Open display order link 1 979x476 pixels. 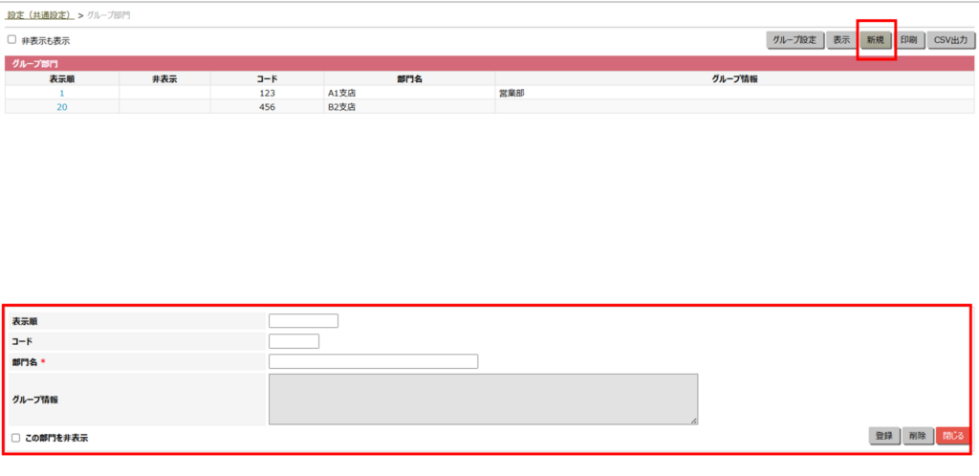(x=62, y=94)
